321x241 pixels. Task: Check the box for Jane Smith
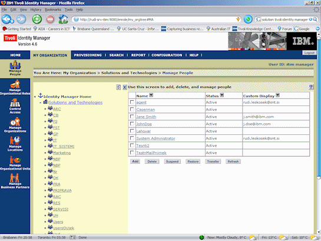[x=133, y=117]
